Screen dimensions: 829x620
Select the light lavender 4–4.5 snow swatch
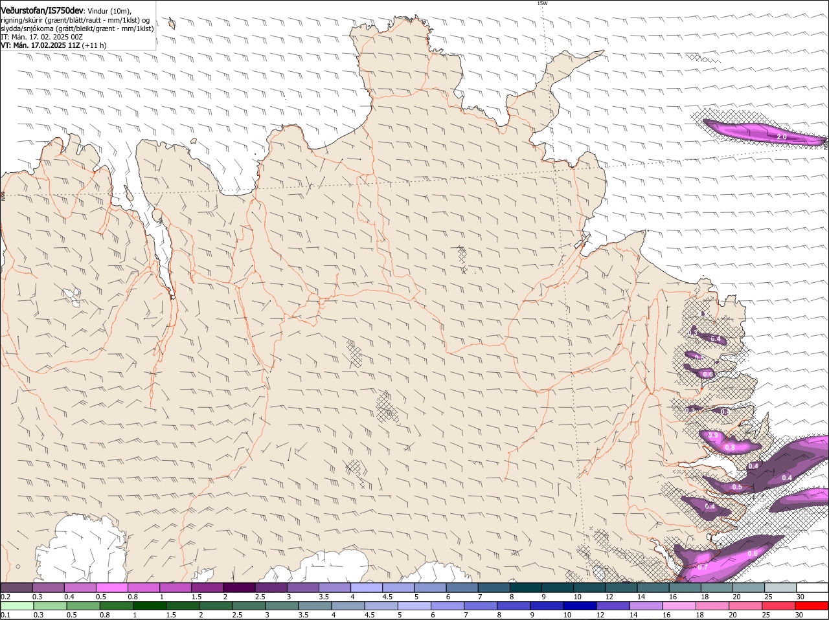click(x=367, y=587)
